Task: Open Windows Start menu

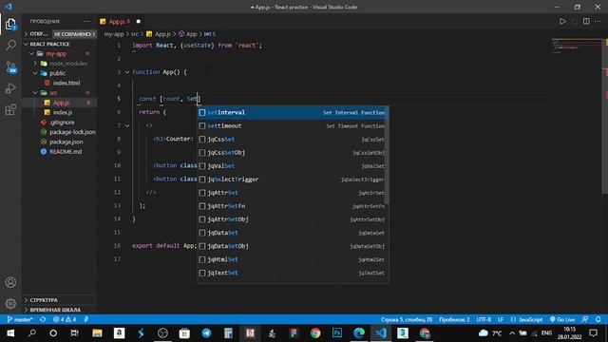Action: click(x=10, y=333)
